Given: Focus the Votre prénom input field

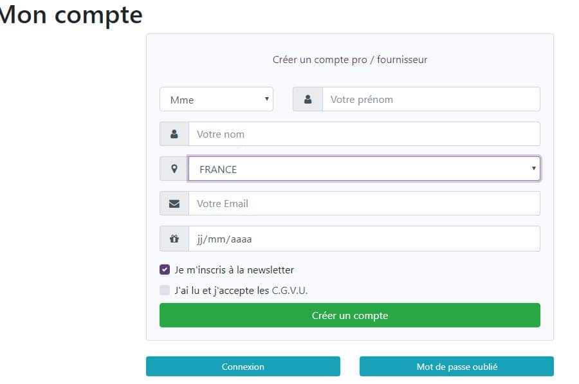Looking at the screenshot, I should pos(431,99).
